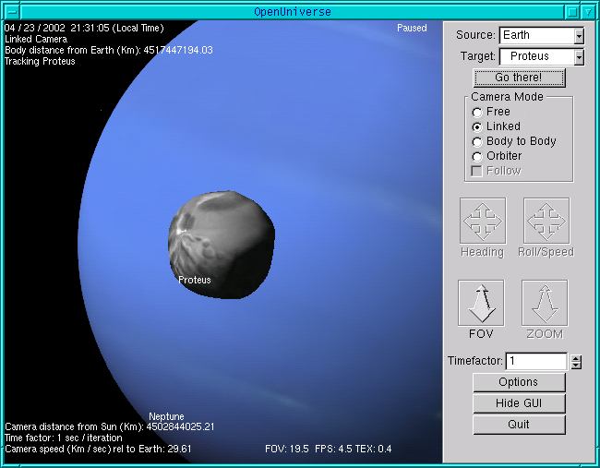Click the Hide GUI button

click(x=519, y=403)
